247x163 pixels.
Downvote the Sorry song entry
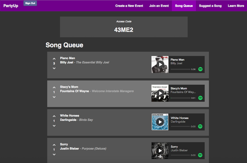(54, 154)
